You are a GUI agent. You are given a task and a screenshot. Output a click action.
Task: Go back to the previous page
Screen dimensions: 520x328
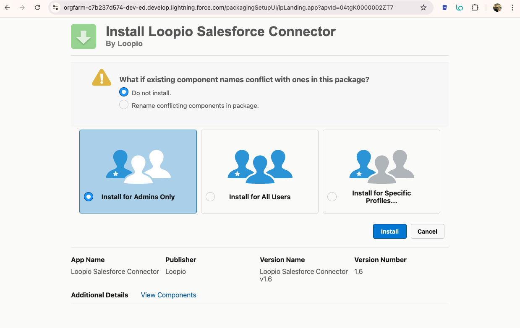[x=7, y=8]
